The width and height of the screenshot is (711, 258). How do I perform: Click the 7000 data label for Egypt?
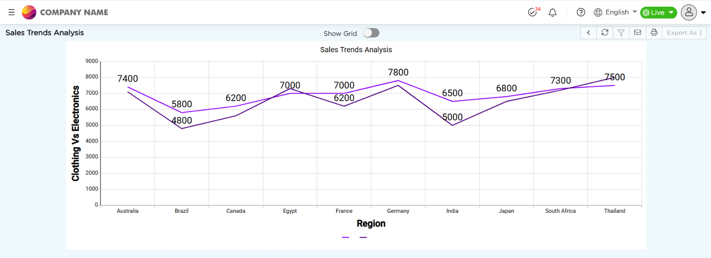290,85
